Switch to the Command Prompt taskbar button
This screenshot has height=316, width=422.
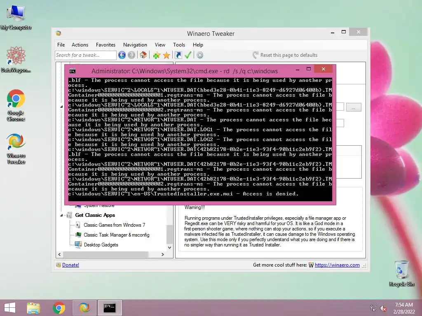click(110, 308)
